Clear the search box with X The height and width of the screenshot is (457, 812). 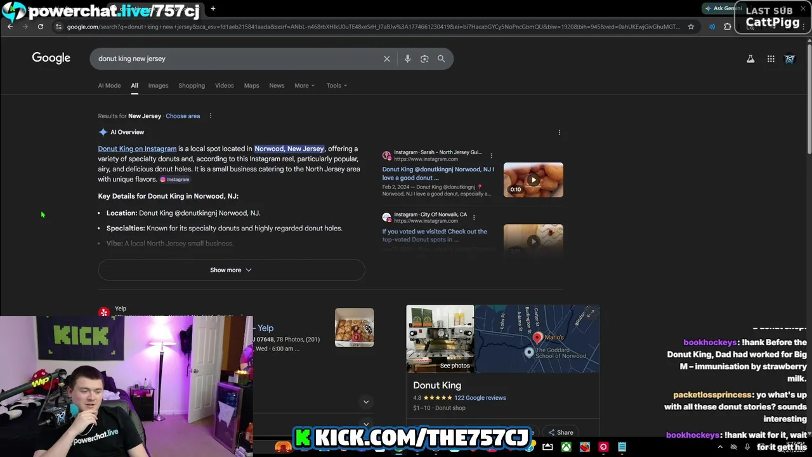click(x=387, y=58)
